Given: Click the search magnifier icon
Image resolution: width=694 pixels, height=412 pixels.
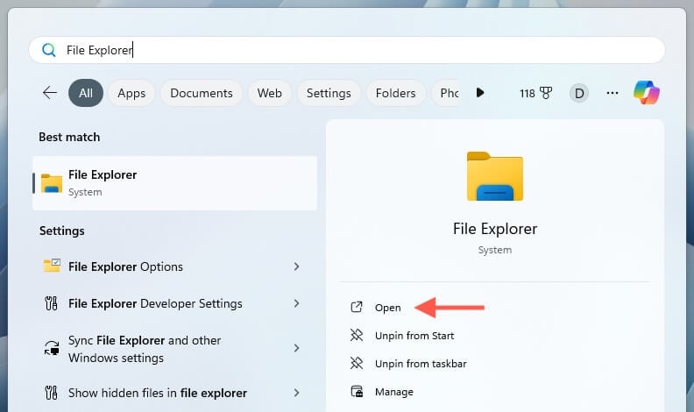Looking at the screenshot, I should pos(49,50).
